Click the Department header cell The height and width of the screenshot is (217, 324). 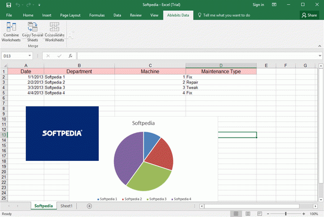pos(79,71)
